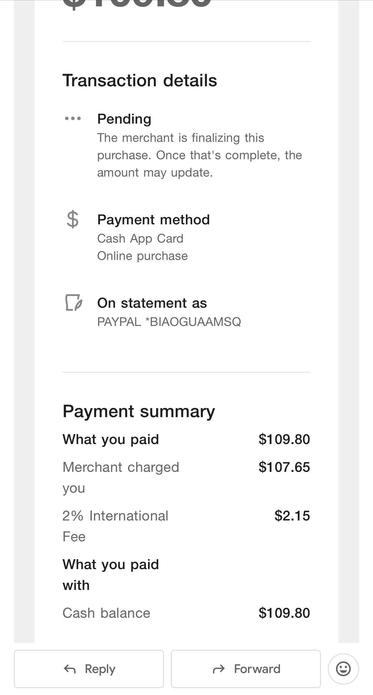
Task: Click the $107.65 merchant charged amount
Action: point(284,467)
